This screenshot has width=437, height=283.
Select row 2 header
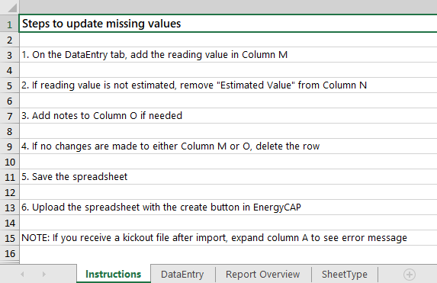click(9, 40)
